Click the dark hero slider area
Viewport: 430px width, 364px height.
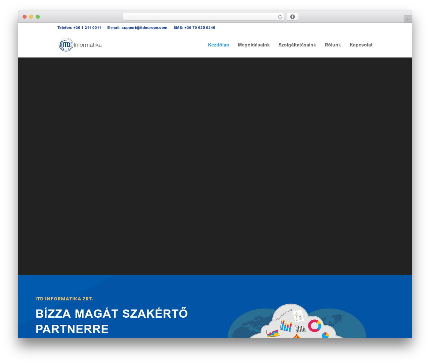click(x=215, y=166)
